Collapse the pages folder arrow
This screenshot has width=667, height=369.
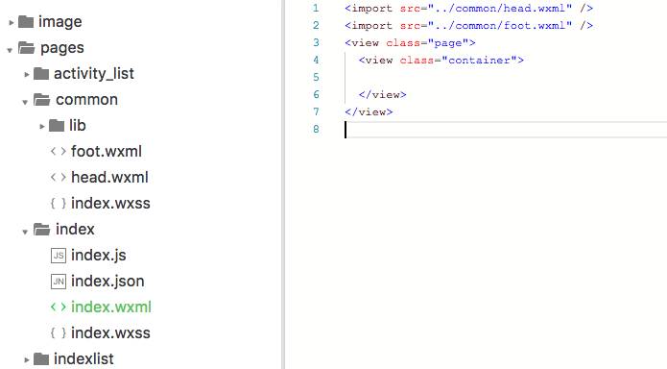[x=10, y=50]
